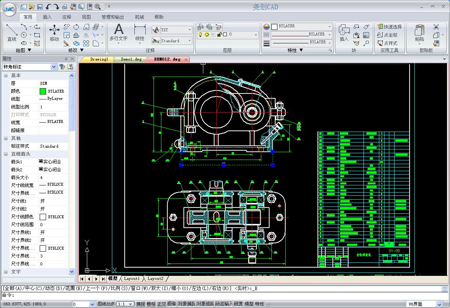Close the DEMO12.dwg document tab
450x308 pixels.
[186, 59]
